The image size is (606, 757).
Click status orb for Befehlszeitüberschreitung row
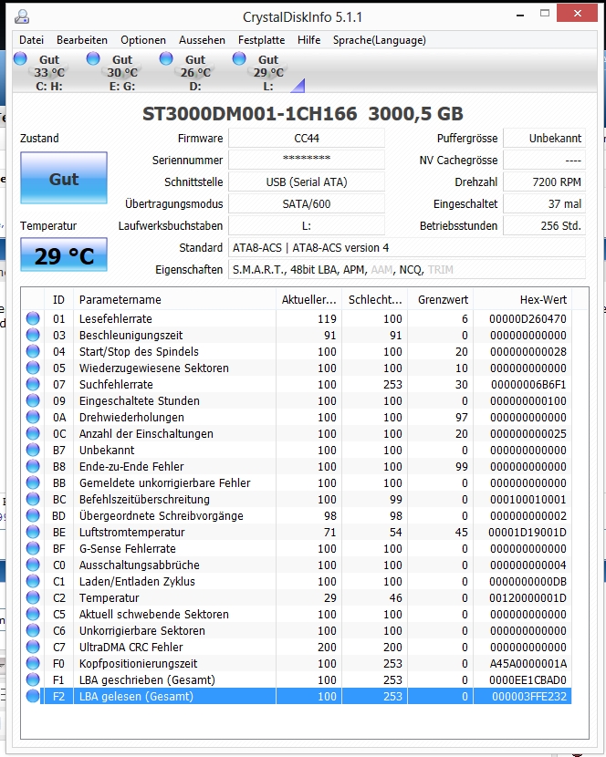click(33, 499)
